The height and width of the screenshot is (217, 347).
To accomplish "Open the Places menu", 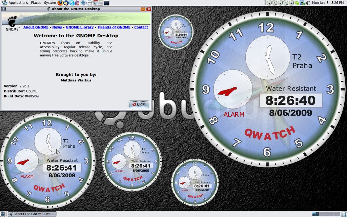I will [36, 3].
